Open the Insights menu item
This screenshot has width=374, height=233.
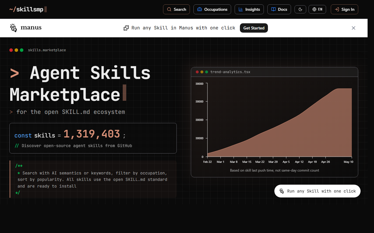coord(249,9)
